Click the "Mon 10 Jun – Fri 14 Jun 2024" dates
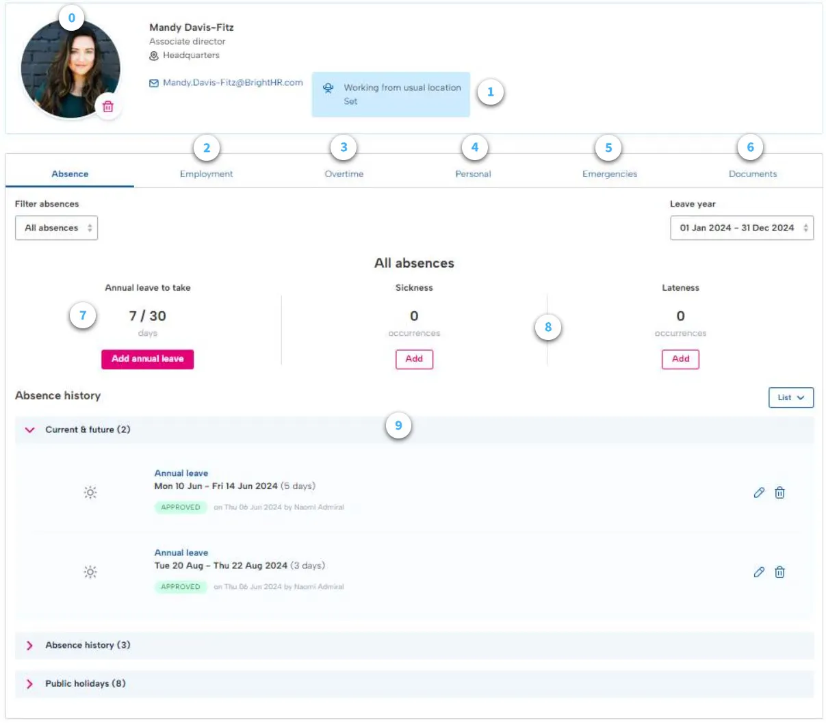 [216, 486]
